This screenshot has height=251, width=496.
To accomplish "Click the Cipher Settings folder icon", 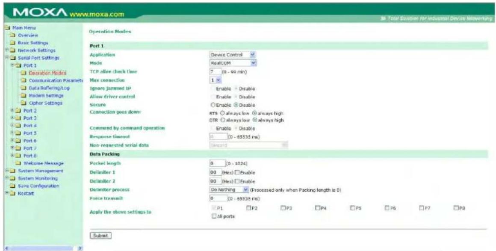I will click(24, 103).
